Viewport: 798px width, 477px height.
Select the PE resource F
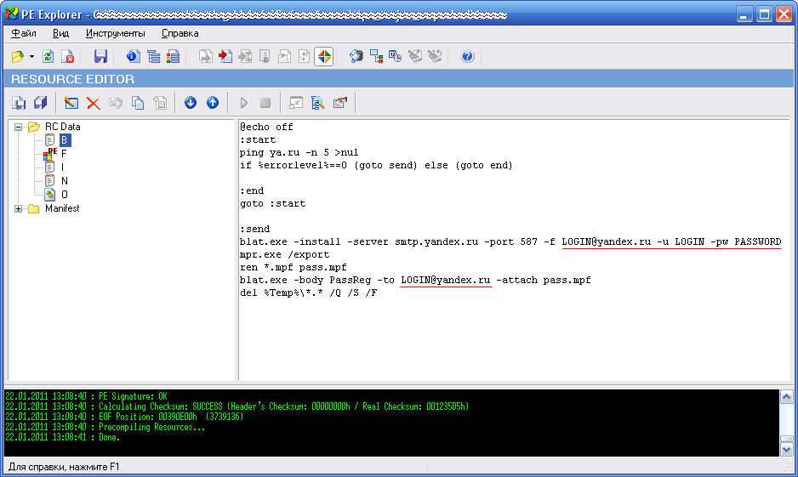[x=64, y=154]
